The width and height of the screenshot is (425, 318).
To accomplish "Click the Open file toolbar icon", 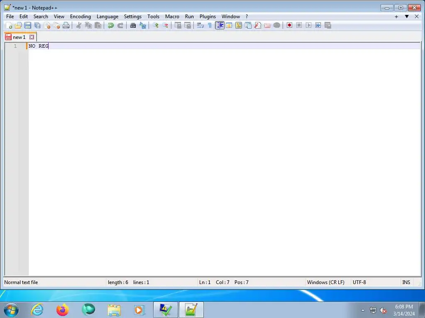I will tap(18, 25).
